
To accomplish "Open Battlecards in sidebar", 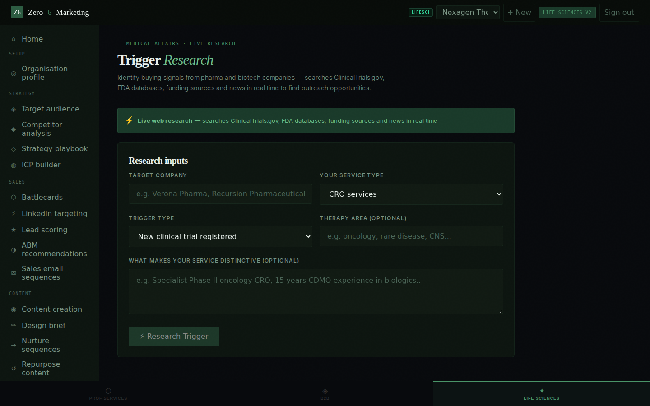I will (50, 198).
